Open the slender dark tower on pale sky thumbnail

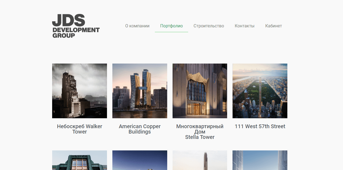(x=200, y=160)
